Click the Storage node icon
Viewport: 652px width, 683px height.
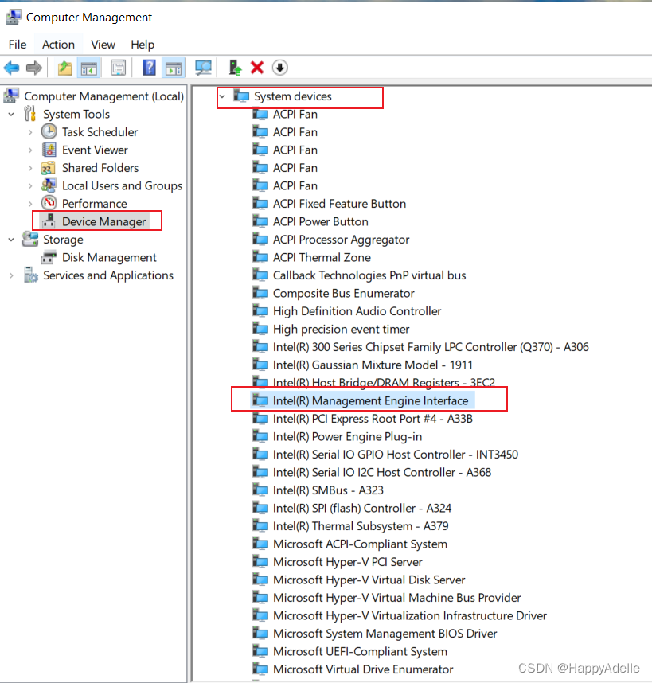coord(30,239)
